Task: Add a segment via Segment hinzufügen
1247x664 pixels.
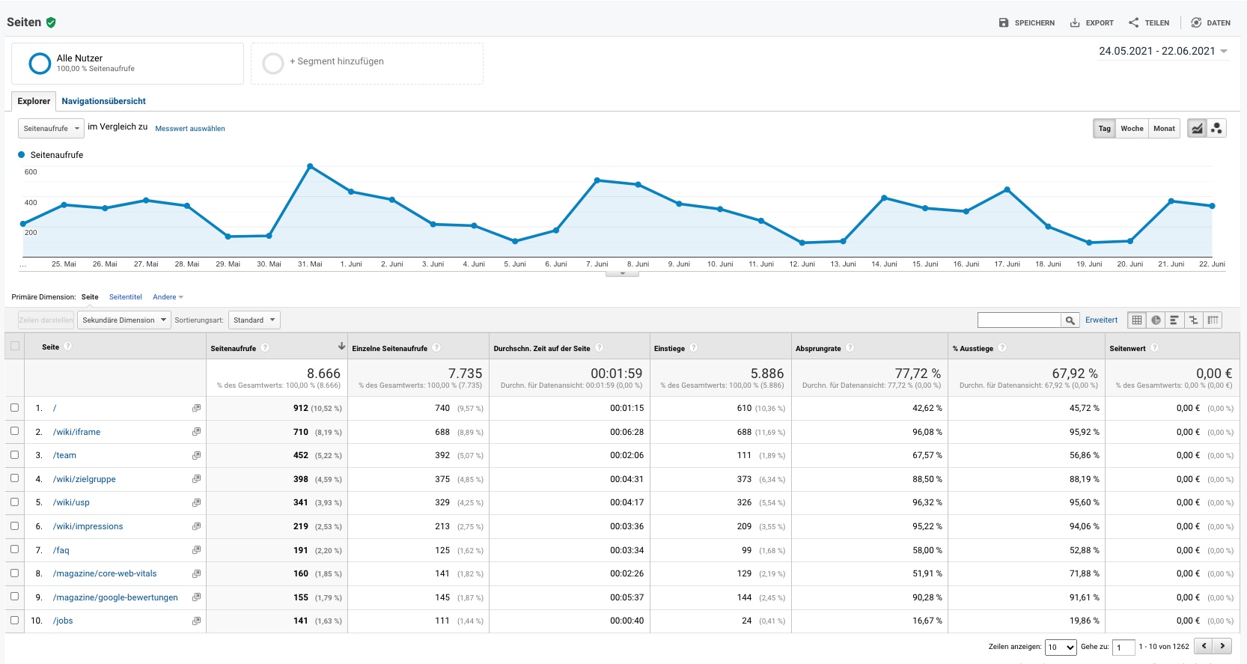Action: tap(367, 63)
